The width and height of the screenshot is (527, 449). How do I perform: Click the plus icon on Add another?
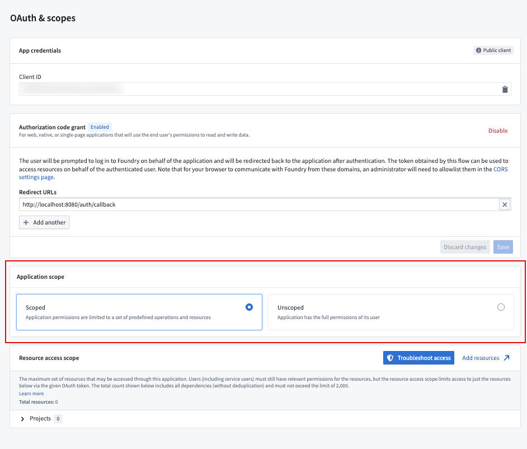pos(26,222)
